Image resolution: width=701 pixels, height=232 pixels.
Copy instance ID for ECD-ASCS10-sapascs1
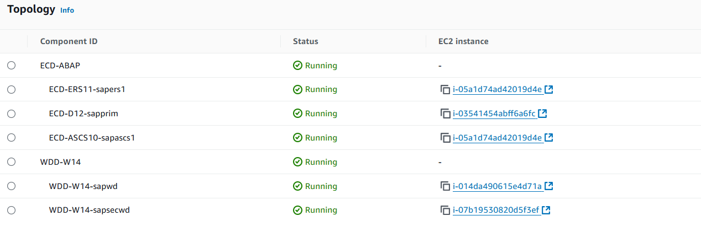pyautogui.click(x=446, y=138)
